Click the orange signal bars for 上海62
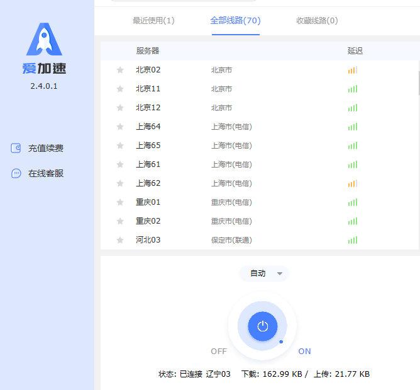The width and height of the screenshot is (420, 390). 353,183
